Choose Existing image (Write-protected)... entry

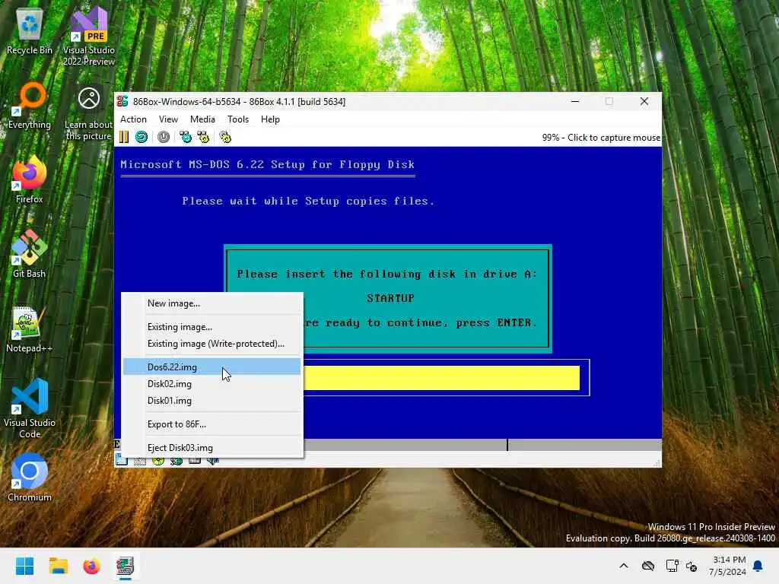pyautogui.click(x=212, y=344)
